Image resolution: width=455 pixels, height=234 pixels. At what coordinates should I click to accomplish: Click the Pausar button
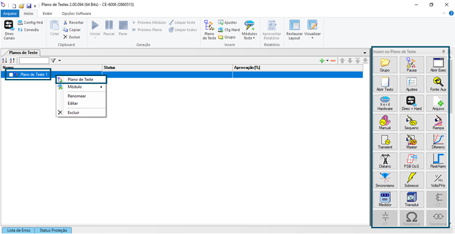click(109, 29)
